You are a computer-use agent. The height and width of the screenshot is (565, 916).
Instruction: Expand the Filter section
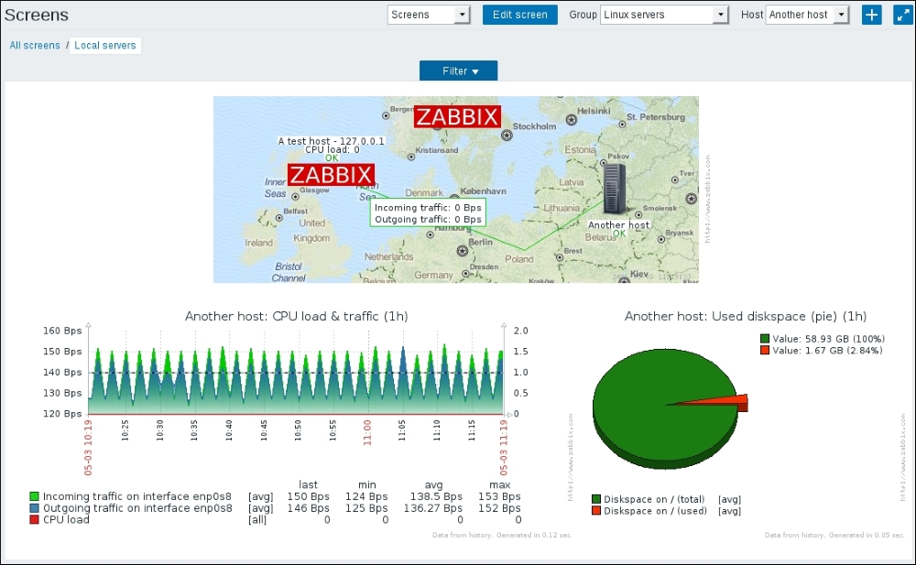tap(458, 71)
